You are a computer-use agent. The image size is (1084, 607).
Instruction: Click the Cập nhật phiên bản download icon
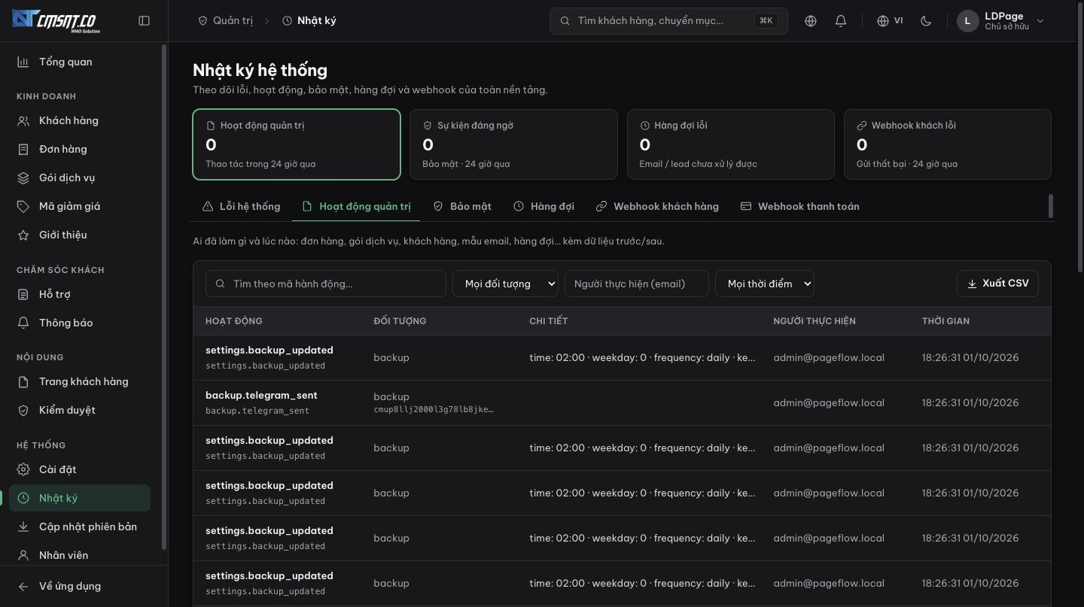23,527
